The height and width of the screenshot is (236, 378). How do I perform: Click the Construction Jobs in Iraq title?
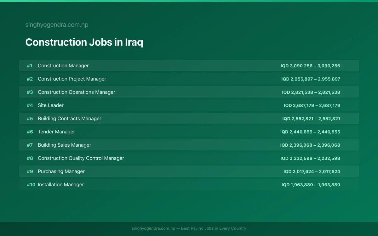click(84, 42)
